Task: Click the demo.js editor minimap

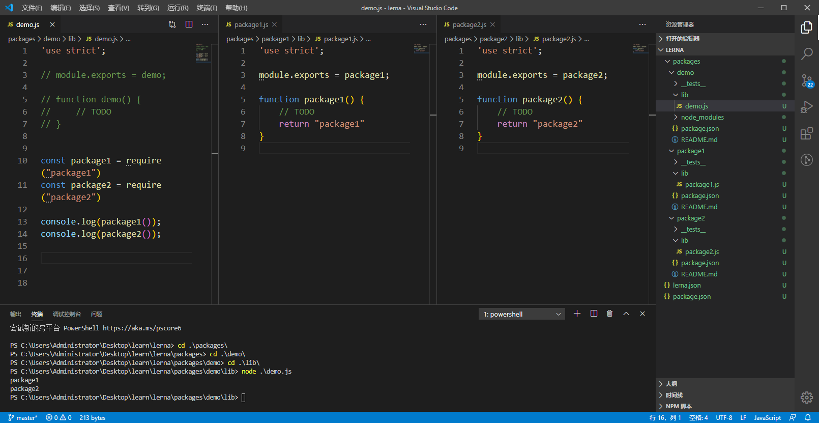Action: click(202, 53)
